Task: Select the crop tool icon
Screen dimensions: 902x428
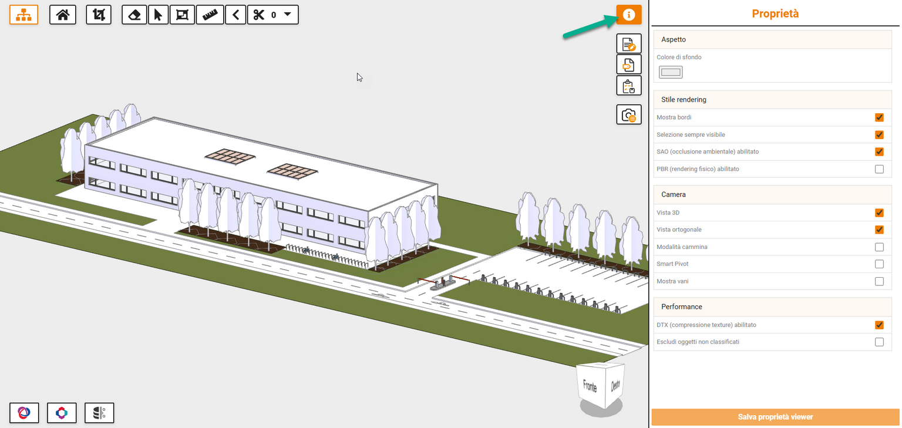Action: tap(99, 15)
